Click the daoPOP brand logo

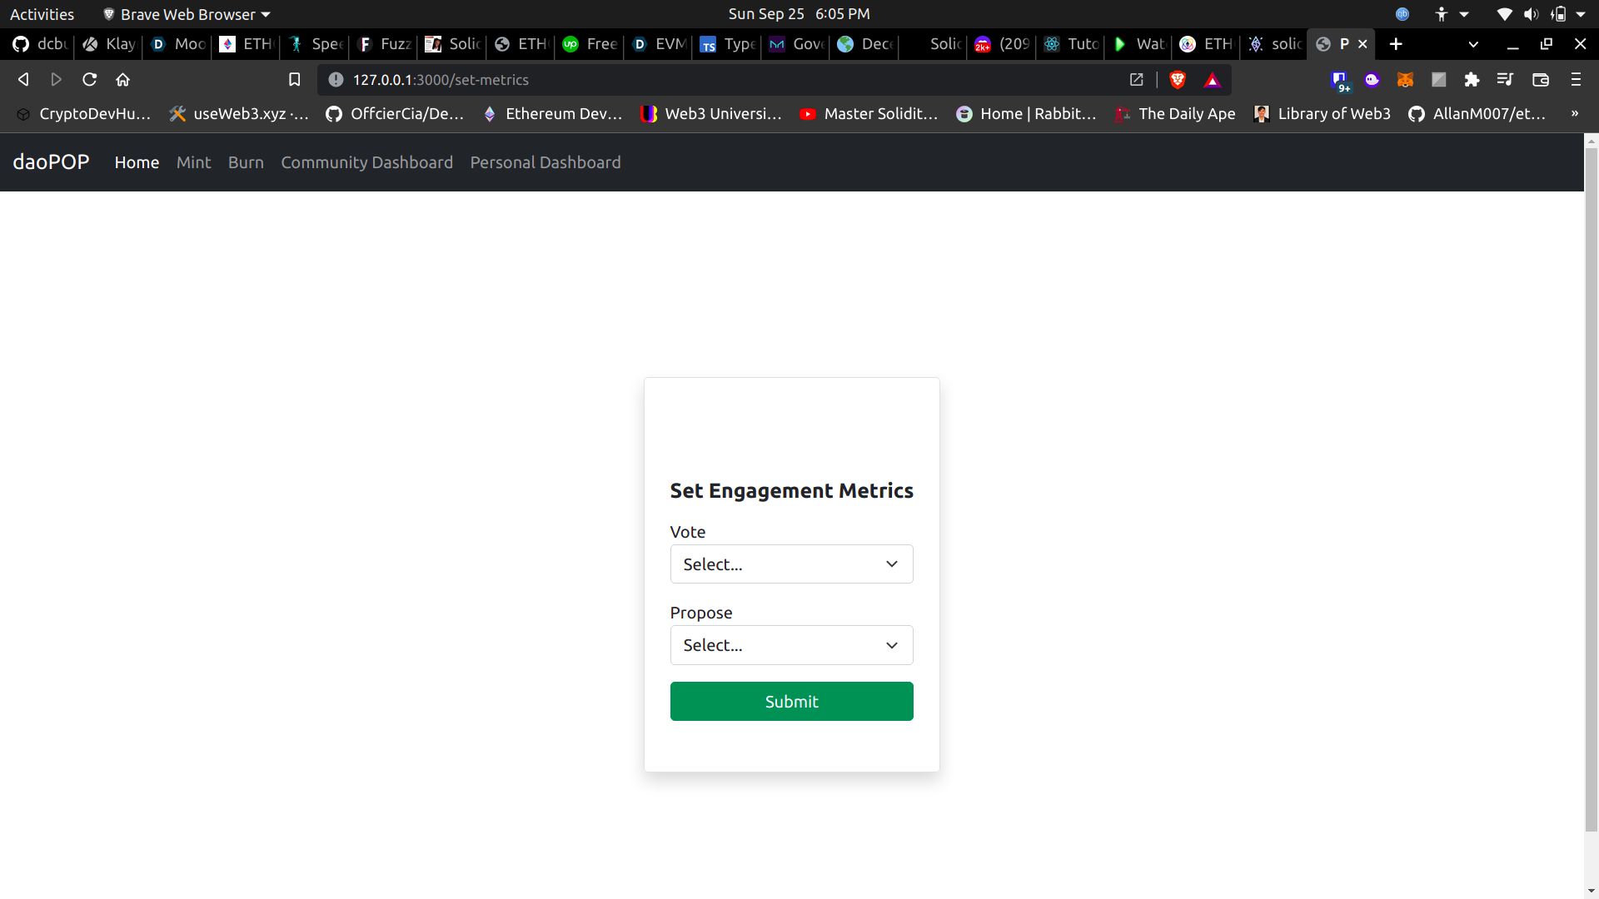pyautogui.click(x=51, y=161)
